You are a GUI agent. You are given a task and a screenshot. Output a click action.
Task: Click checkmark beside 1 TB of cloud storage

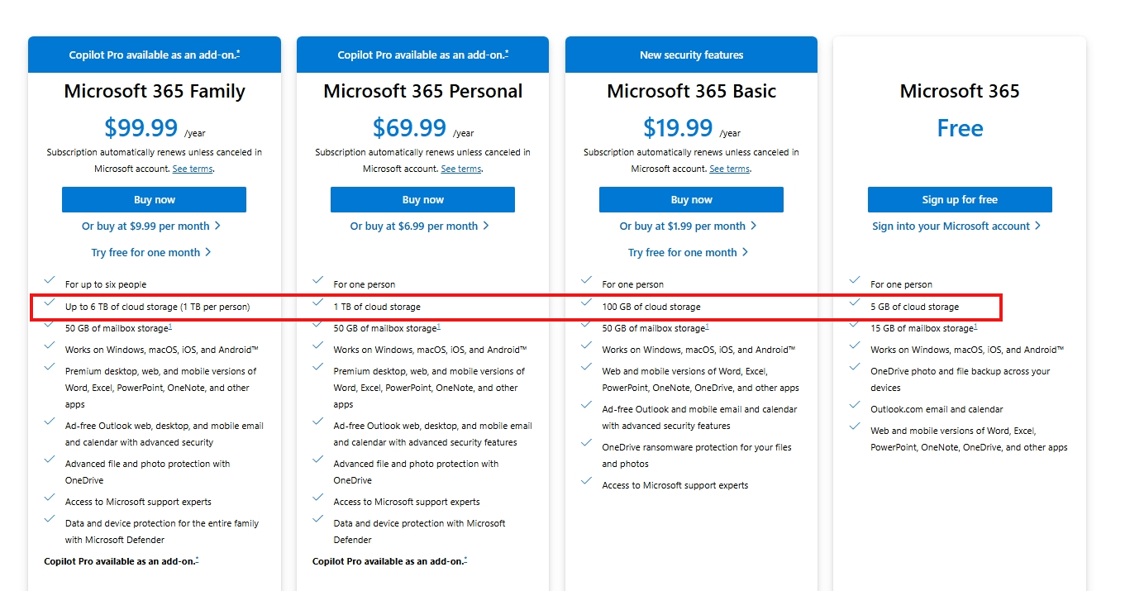(317, 303)
